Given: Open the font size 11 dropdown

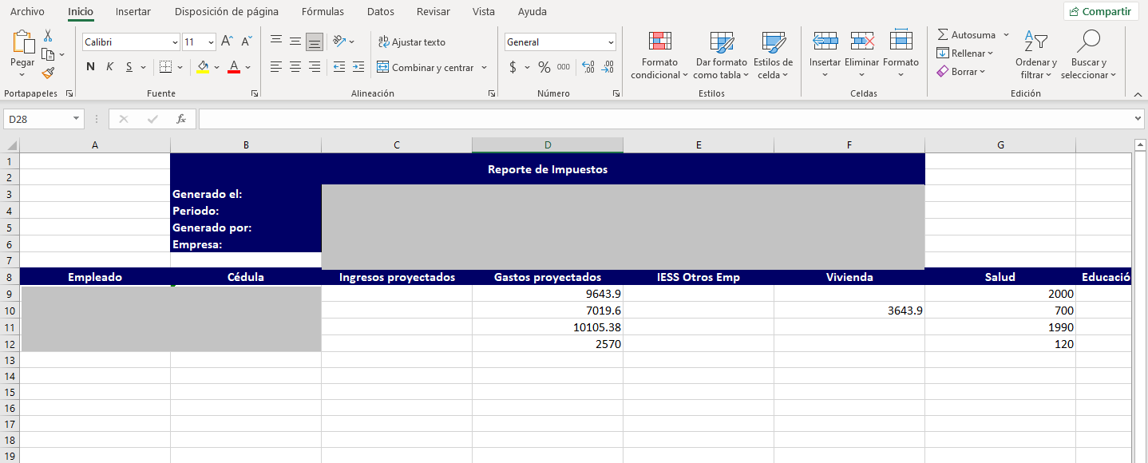Looking at the screenshot, I should coord(212,42).
